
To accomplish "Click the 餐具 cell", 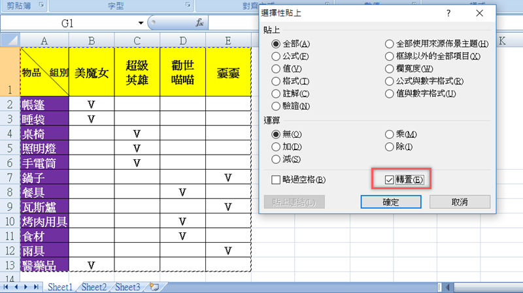I will tap(44, 192).
